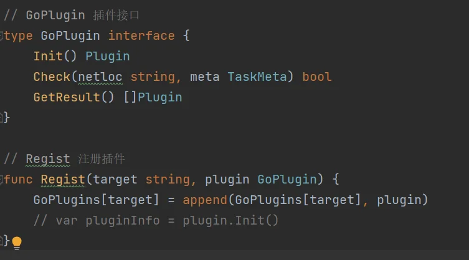Click the bool return type
The width and height of the screenshot is (469, 260).
(x=317, y=77)
